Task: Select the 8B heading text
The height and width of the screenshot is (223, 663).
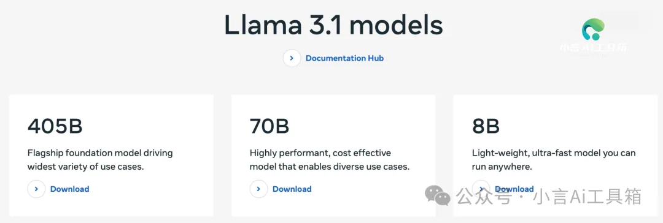Action: (x=486, y=126)
